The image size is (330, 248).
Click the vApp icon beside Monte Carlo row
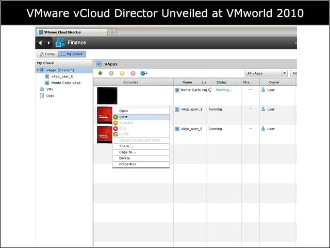tap(177, 90)
